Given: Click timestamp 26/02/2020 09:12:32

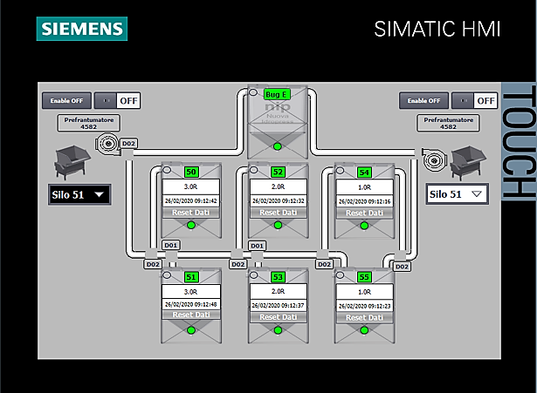Looking at the screenshot, I should 278,201.
